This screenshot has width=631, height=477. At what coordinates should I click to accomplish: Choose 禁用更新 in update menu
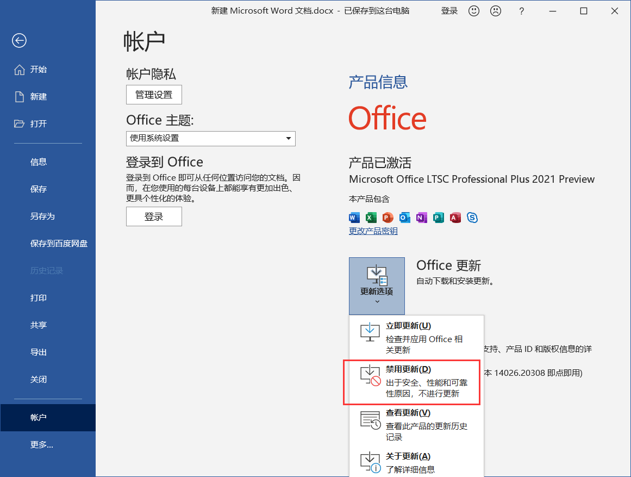413,381
